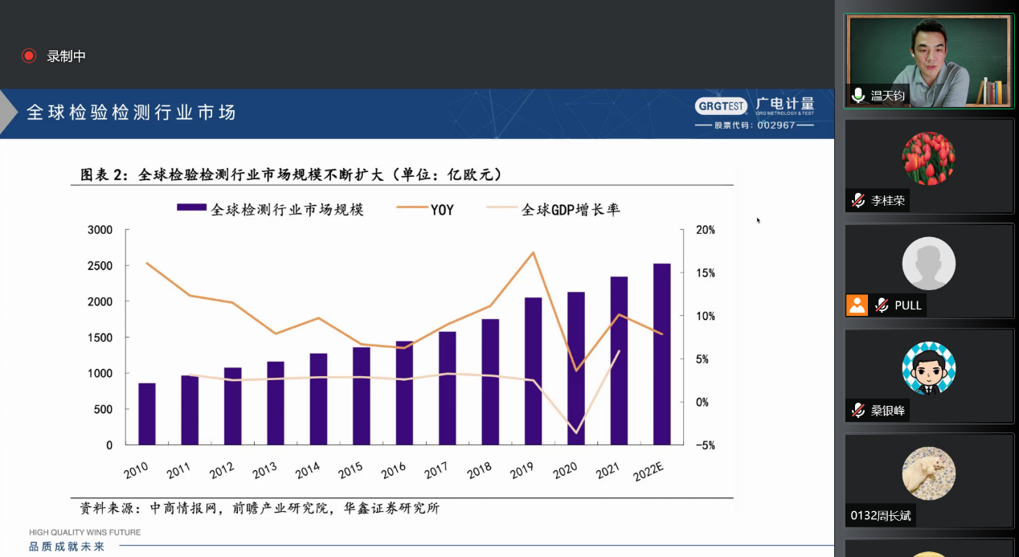Click the 广电计量 company name text
Viewport: 1019px width, 557px height.
tap(784, 104)
